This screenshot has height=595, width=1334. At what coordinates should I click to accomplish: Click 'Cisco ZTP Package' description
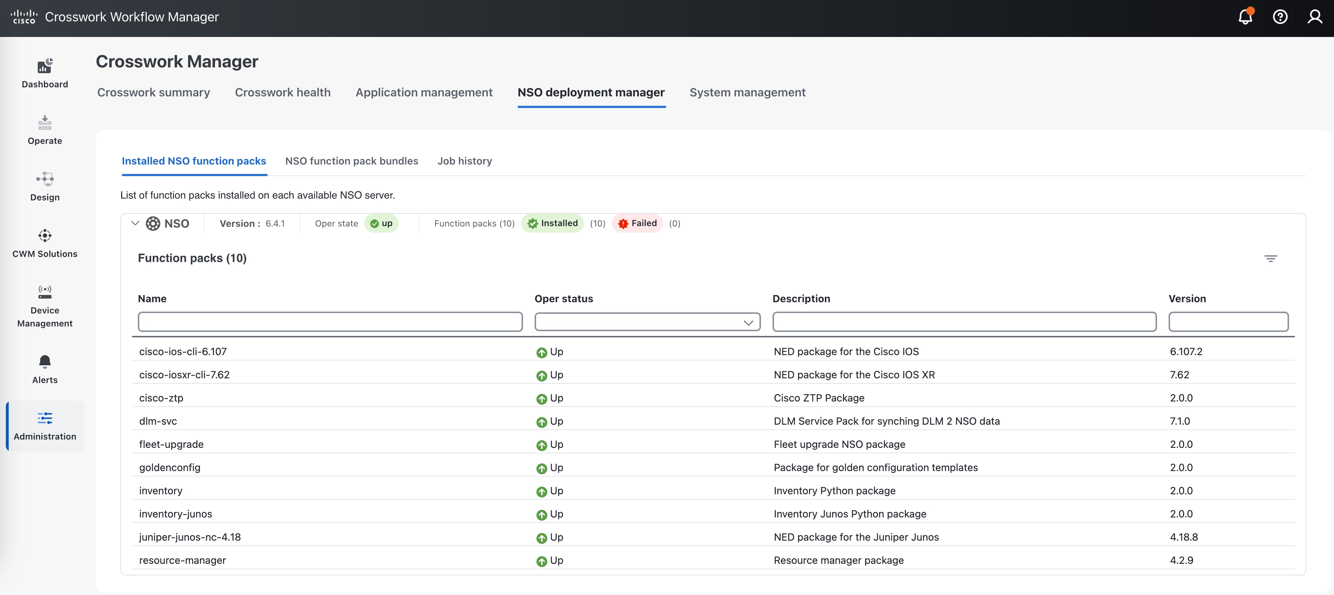(x=819, y=398)
